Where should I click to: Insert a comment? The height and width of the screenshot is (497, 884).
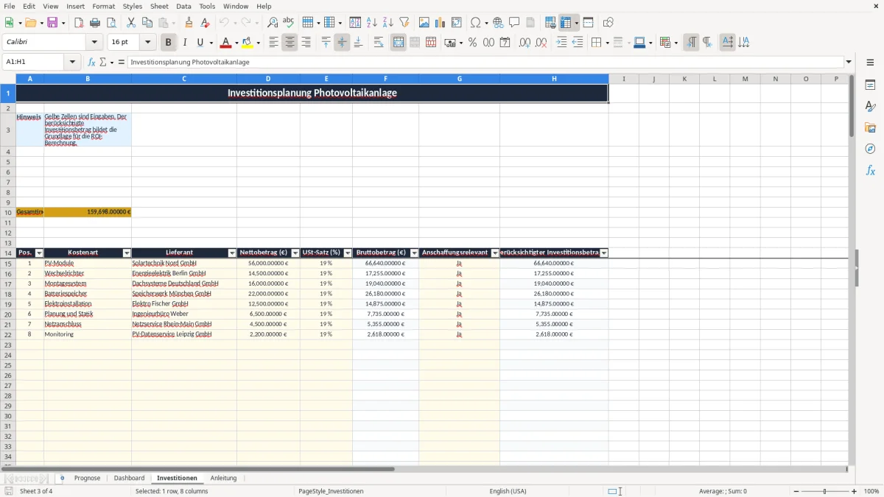point(514,23)
